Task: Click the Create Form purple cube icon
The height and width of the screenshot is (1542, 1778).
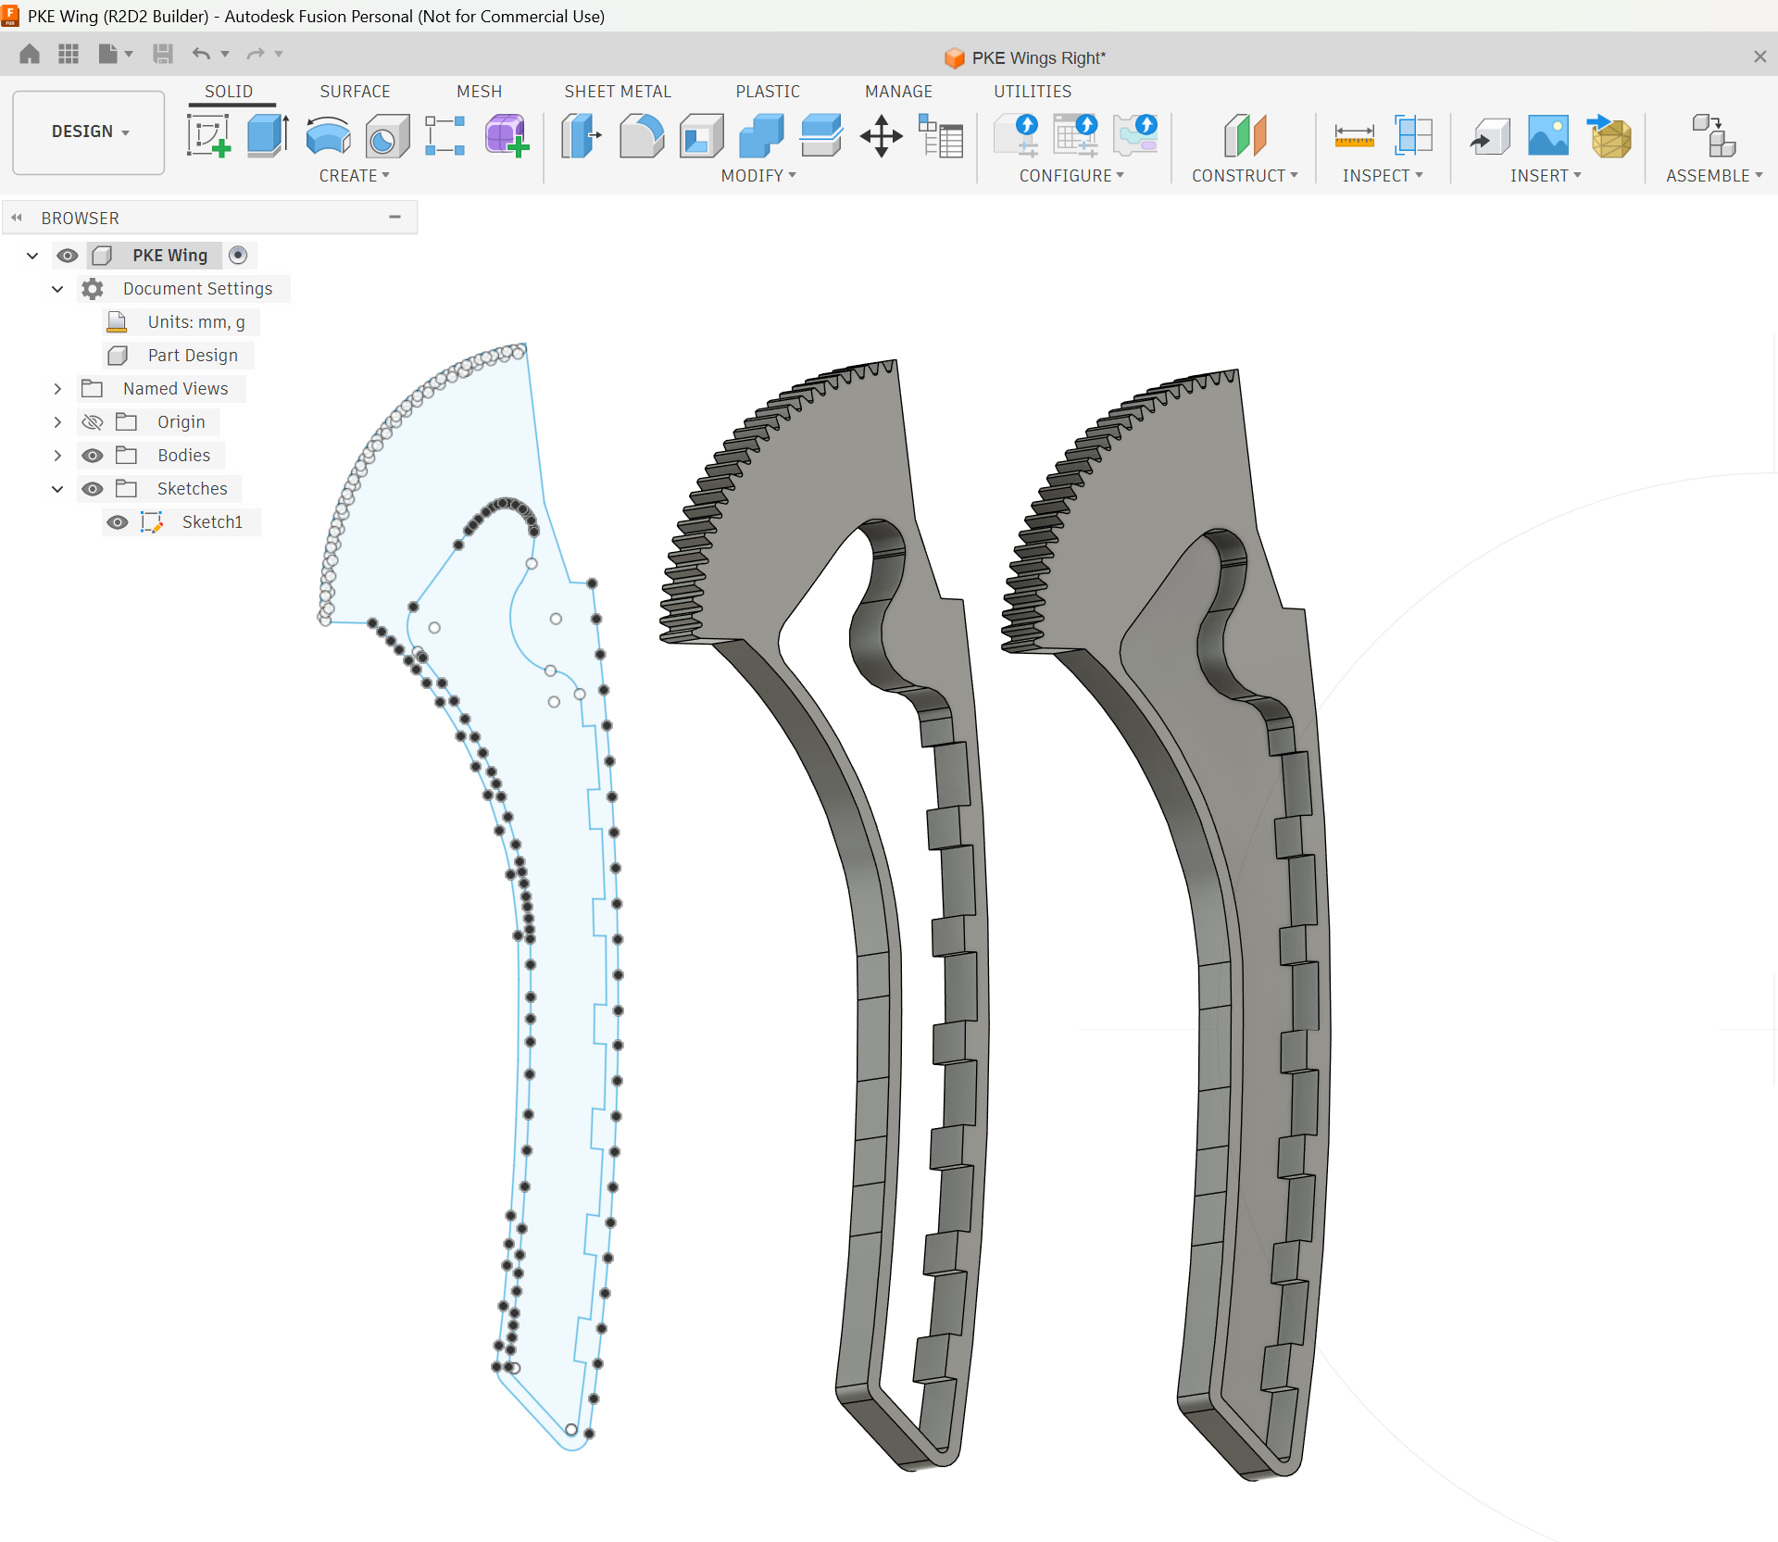Action: (507, 136)
